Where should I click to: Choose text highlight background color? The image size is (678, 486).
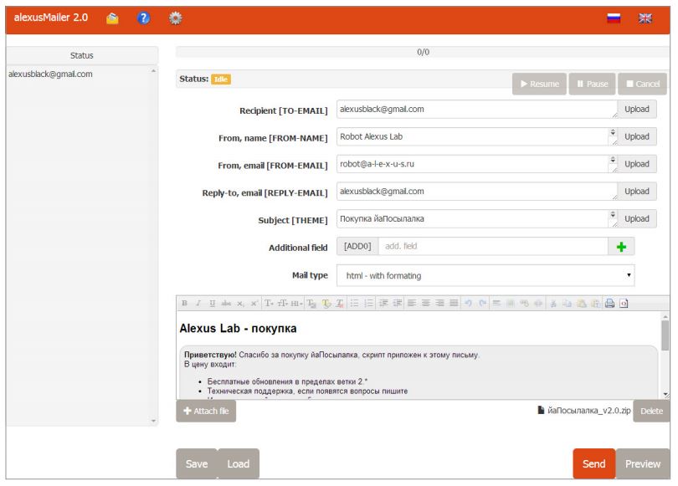326,304
